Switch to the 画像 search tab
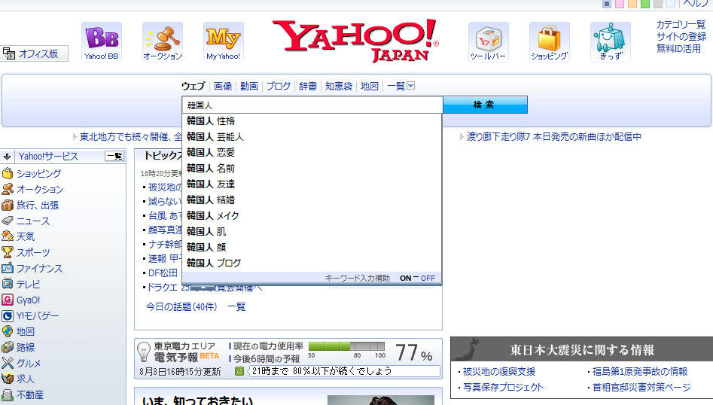This screenshot has height=405, width=713. coord(223,86)
